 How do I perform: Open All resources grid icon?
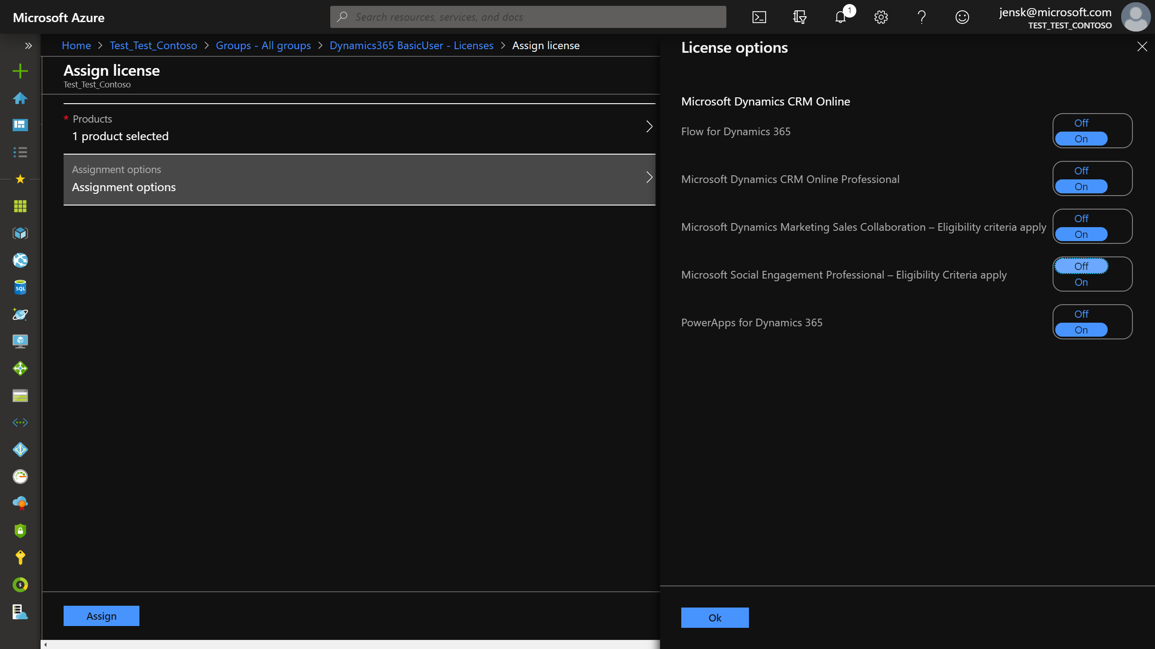(x=20, y=206)
